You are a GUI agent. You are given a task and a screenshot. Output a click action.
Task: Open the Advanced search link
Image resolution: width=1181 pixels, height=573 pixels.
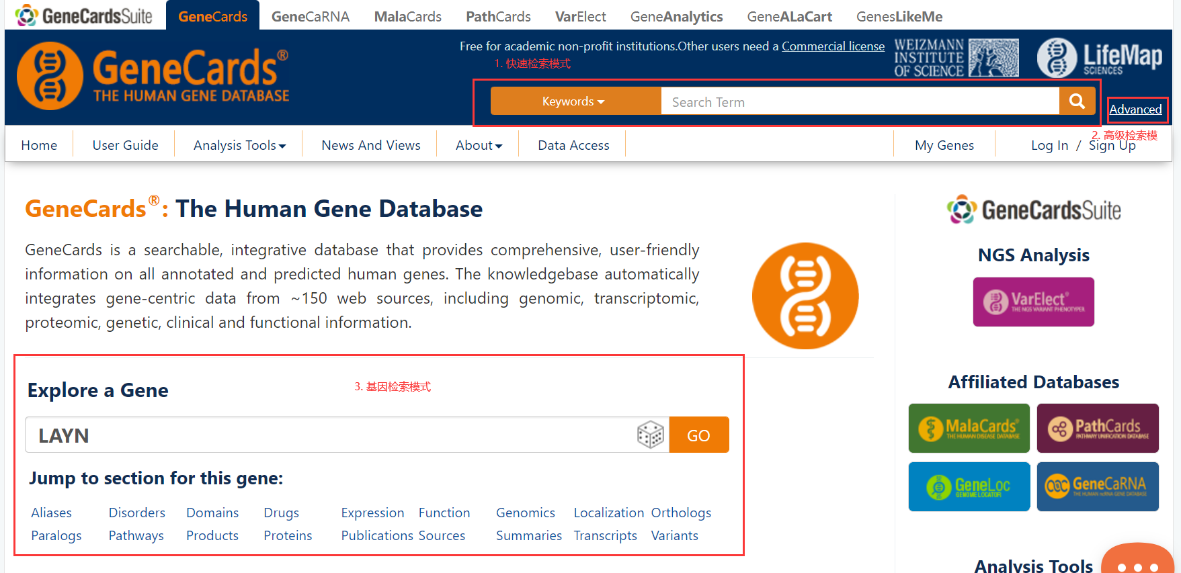[x=1135, y=109]
